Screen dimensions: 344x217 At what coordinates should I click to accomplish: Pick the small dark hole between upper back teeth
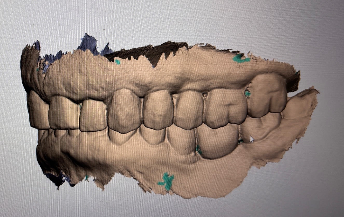pos(205,95)
